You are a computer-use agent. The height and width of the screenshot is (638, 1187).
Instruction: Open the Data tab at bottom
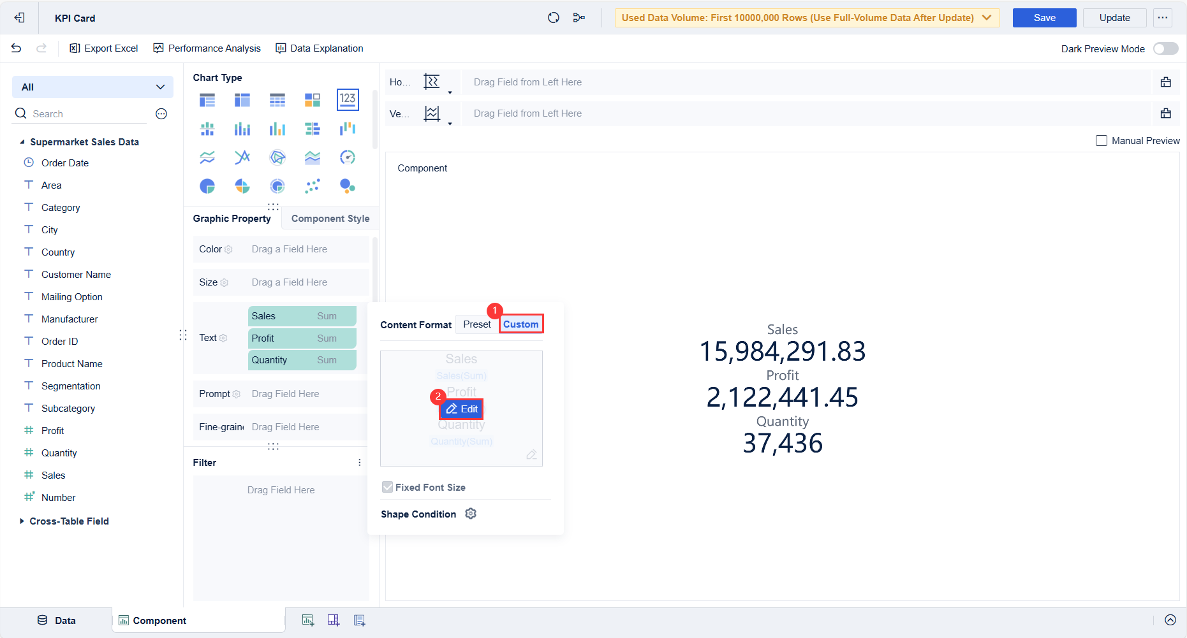57,620
